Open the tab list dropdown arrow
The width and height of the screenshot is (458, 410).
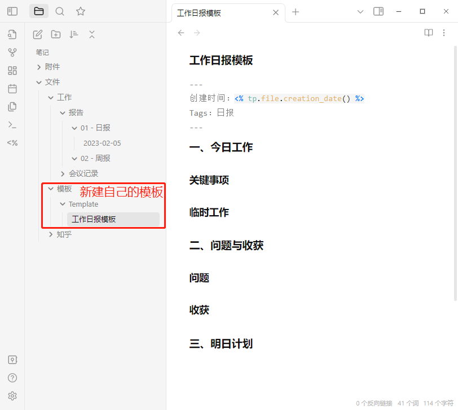[x=361, y=11]
